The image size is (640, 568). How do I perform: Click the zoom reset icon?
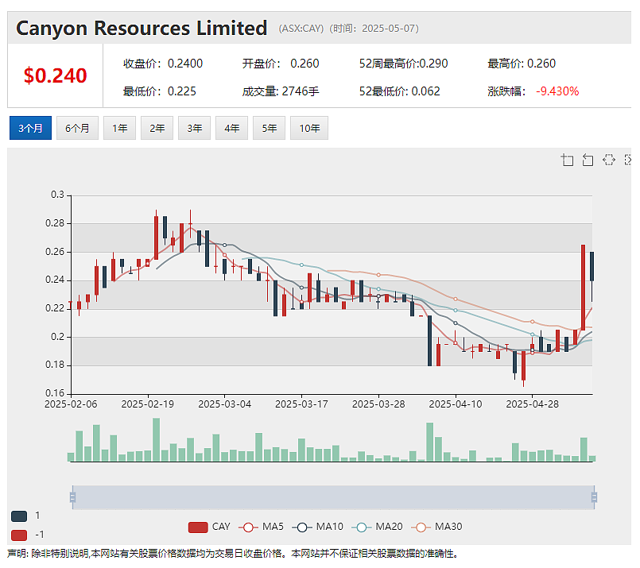588,160
